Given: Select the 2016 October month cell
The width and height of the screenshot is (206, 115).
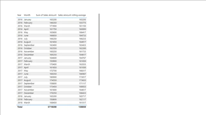Looking at the screenshot, I should (x=28, y=48).
